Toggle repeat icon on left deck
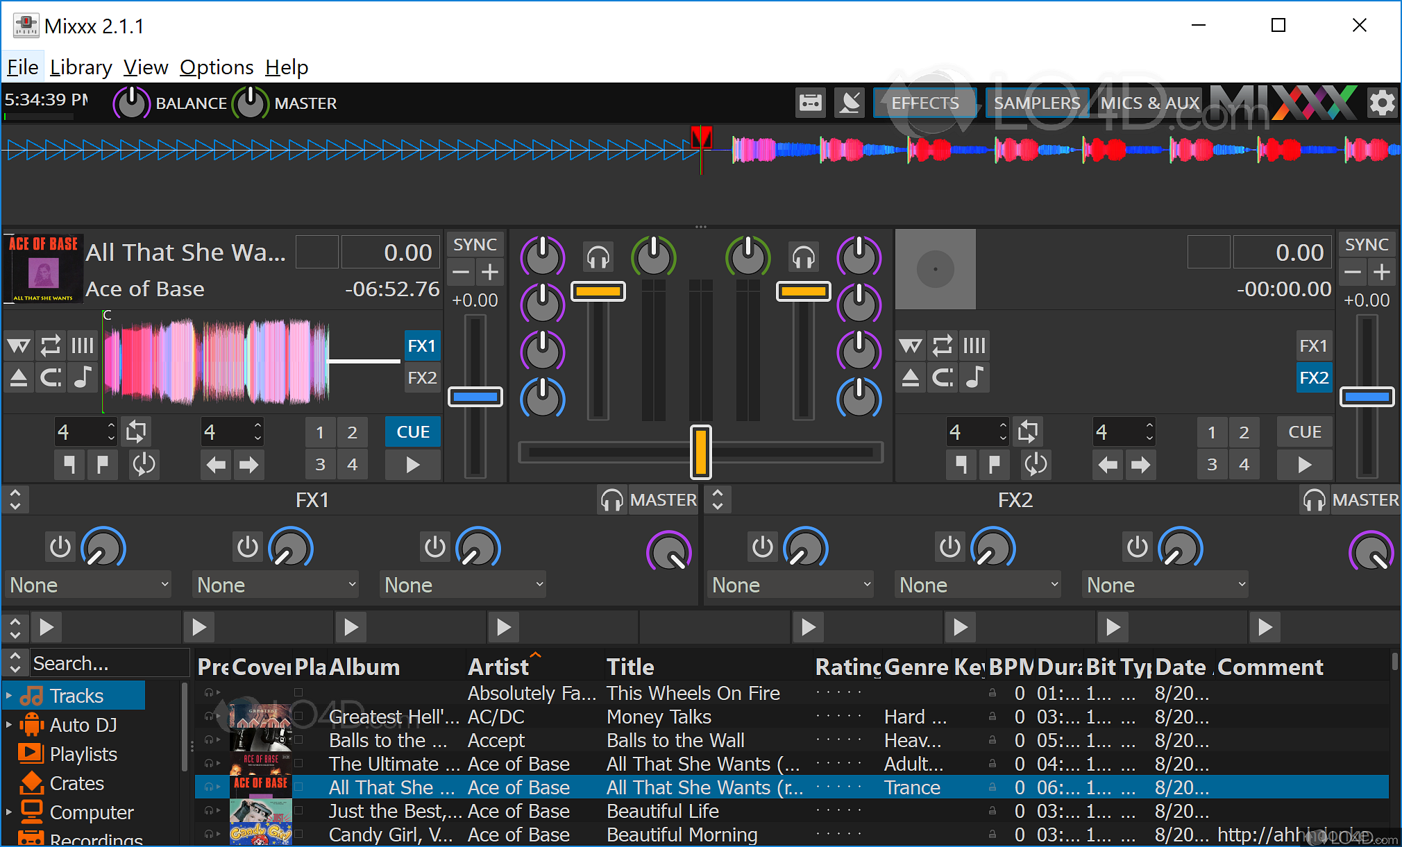The height and width of the screenshot is (847, 1402). [x=51, y=345]
